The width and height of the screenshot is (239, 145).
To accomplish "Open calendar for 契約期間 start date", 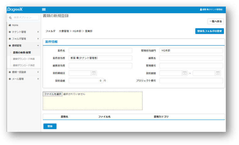I will [185, 73].
